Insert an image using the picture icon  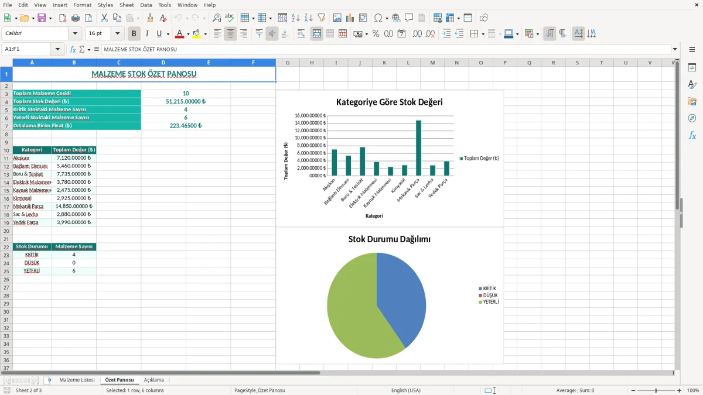tap(337, 18)
